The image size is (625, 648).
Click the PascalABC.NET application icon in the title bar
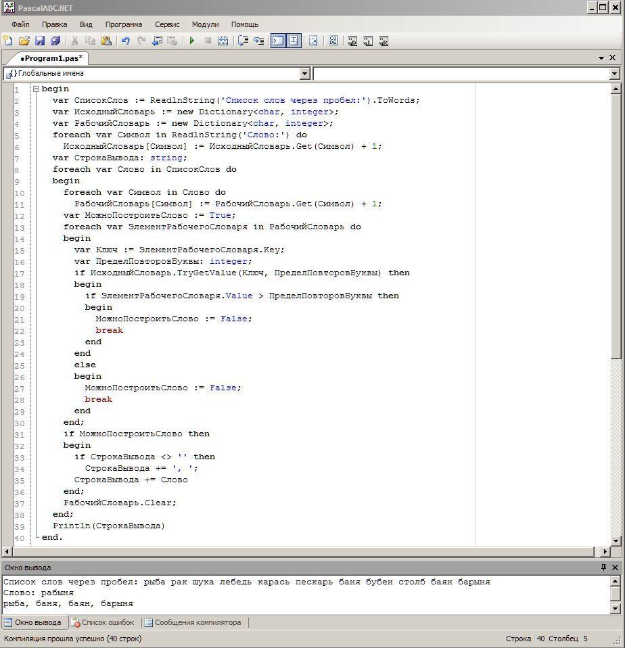[9, 8]
